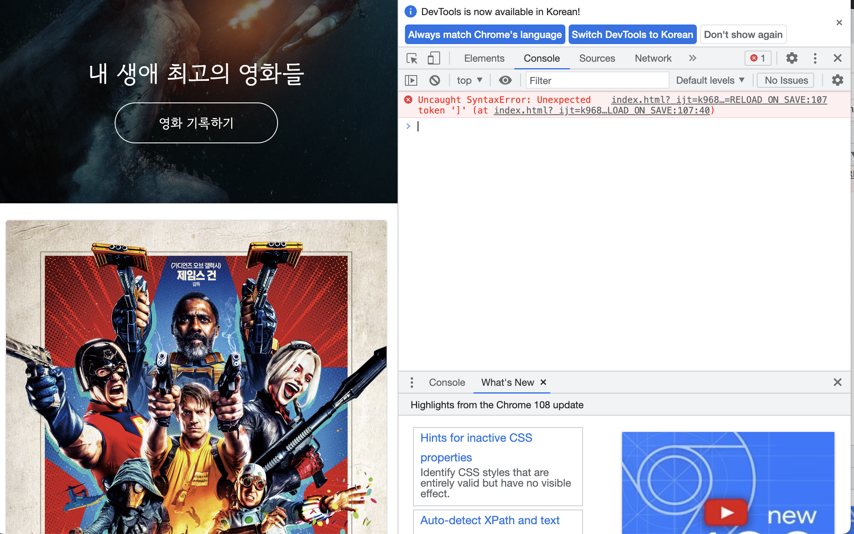Close the DevTools panel
Image resolution: width=854 pixels, height=534 pixels.
(x=837, y=58)
